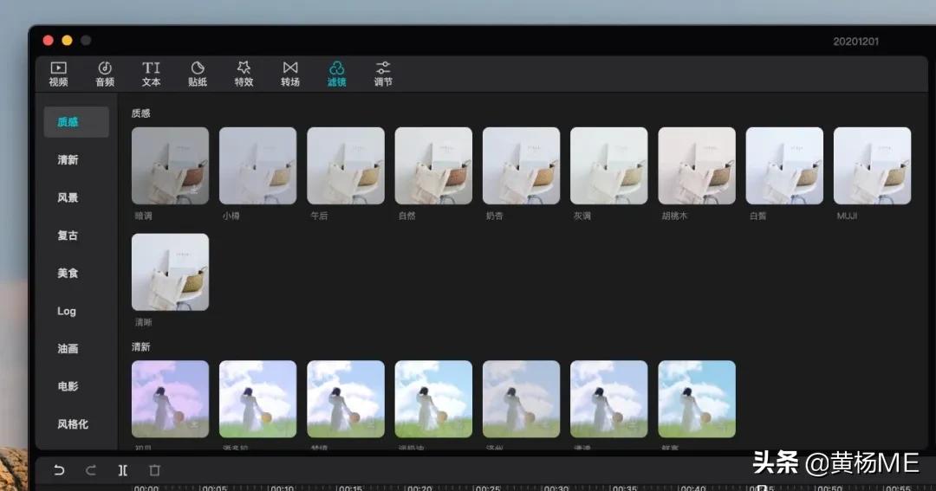Open the 电影 filter category
Screen dimensions: 936x491
pos(68,386)
